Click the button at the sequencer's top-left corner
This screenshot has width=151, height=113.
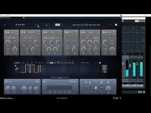(17, 63)
